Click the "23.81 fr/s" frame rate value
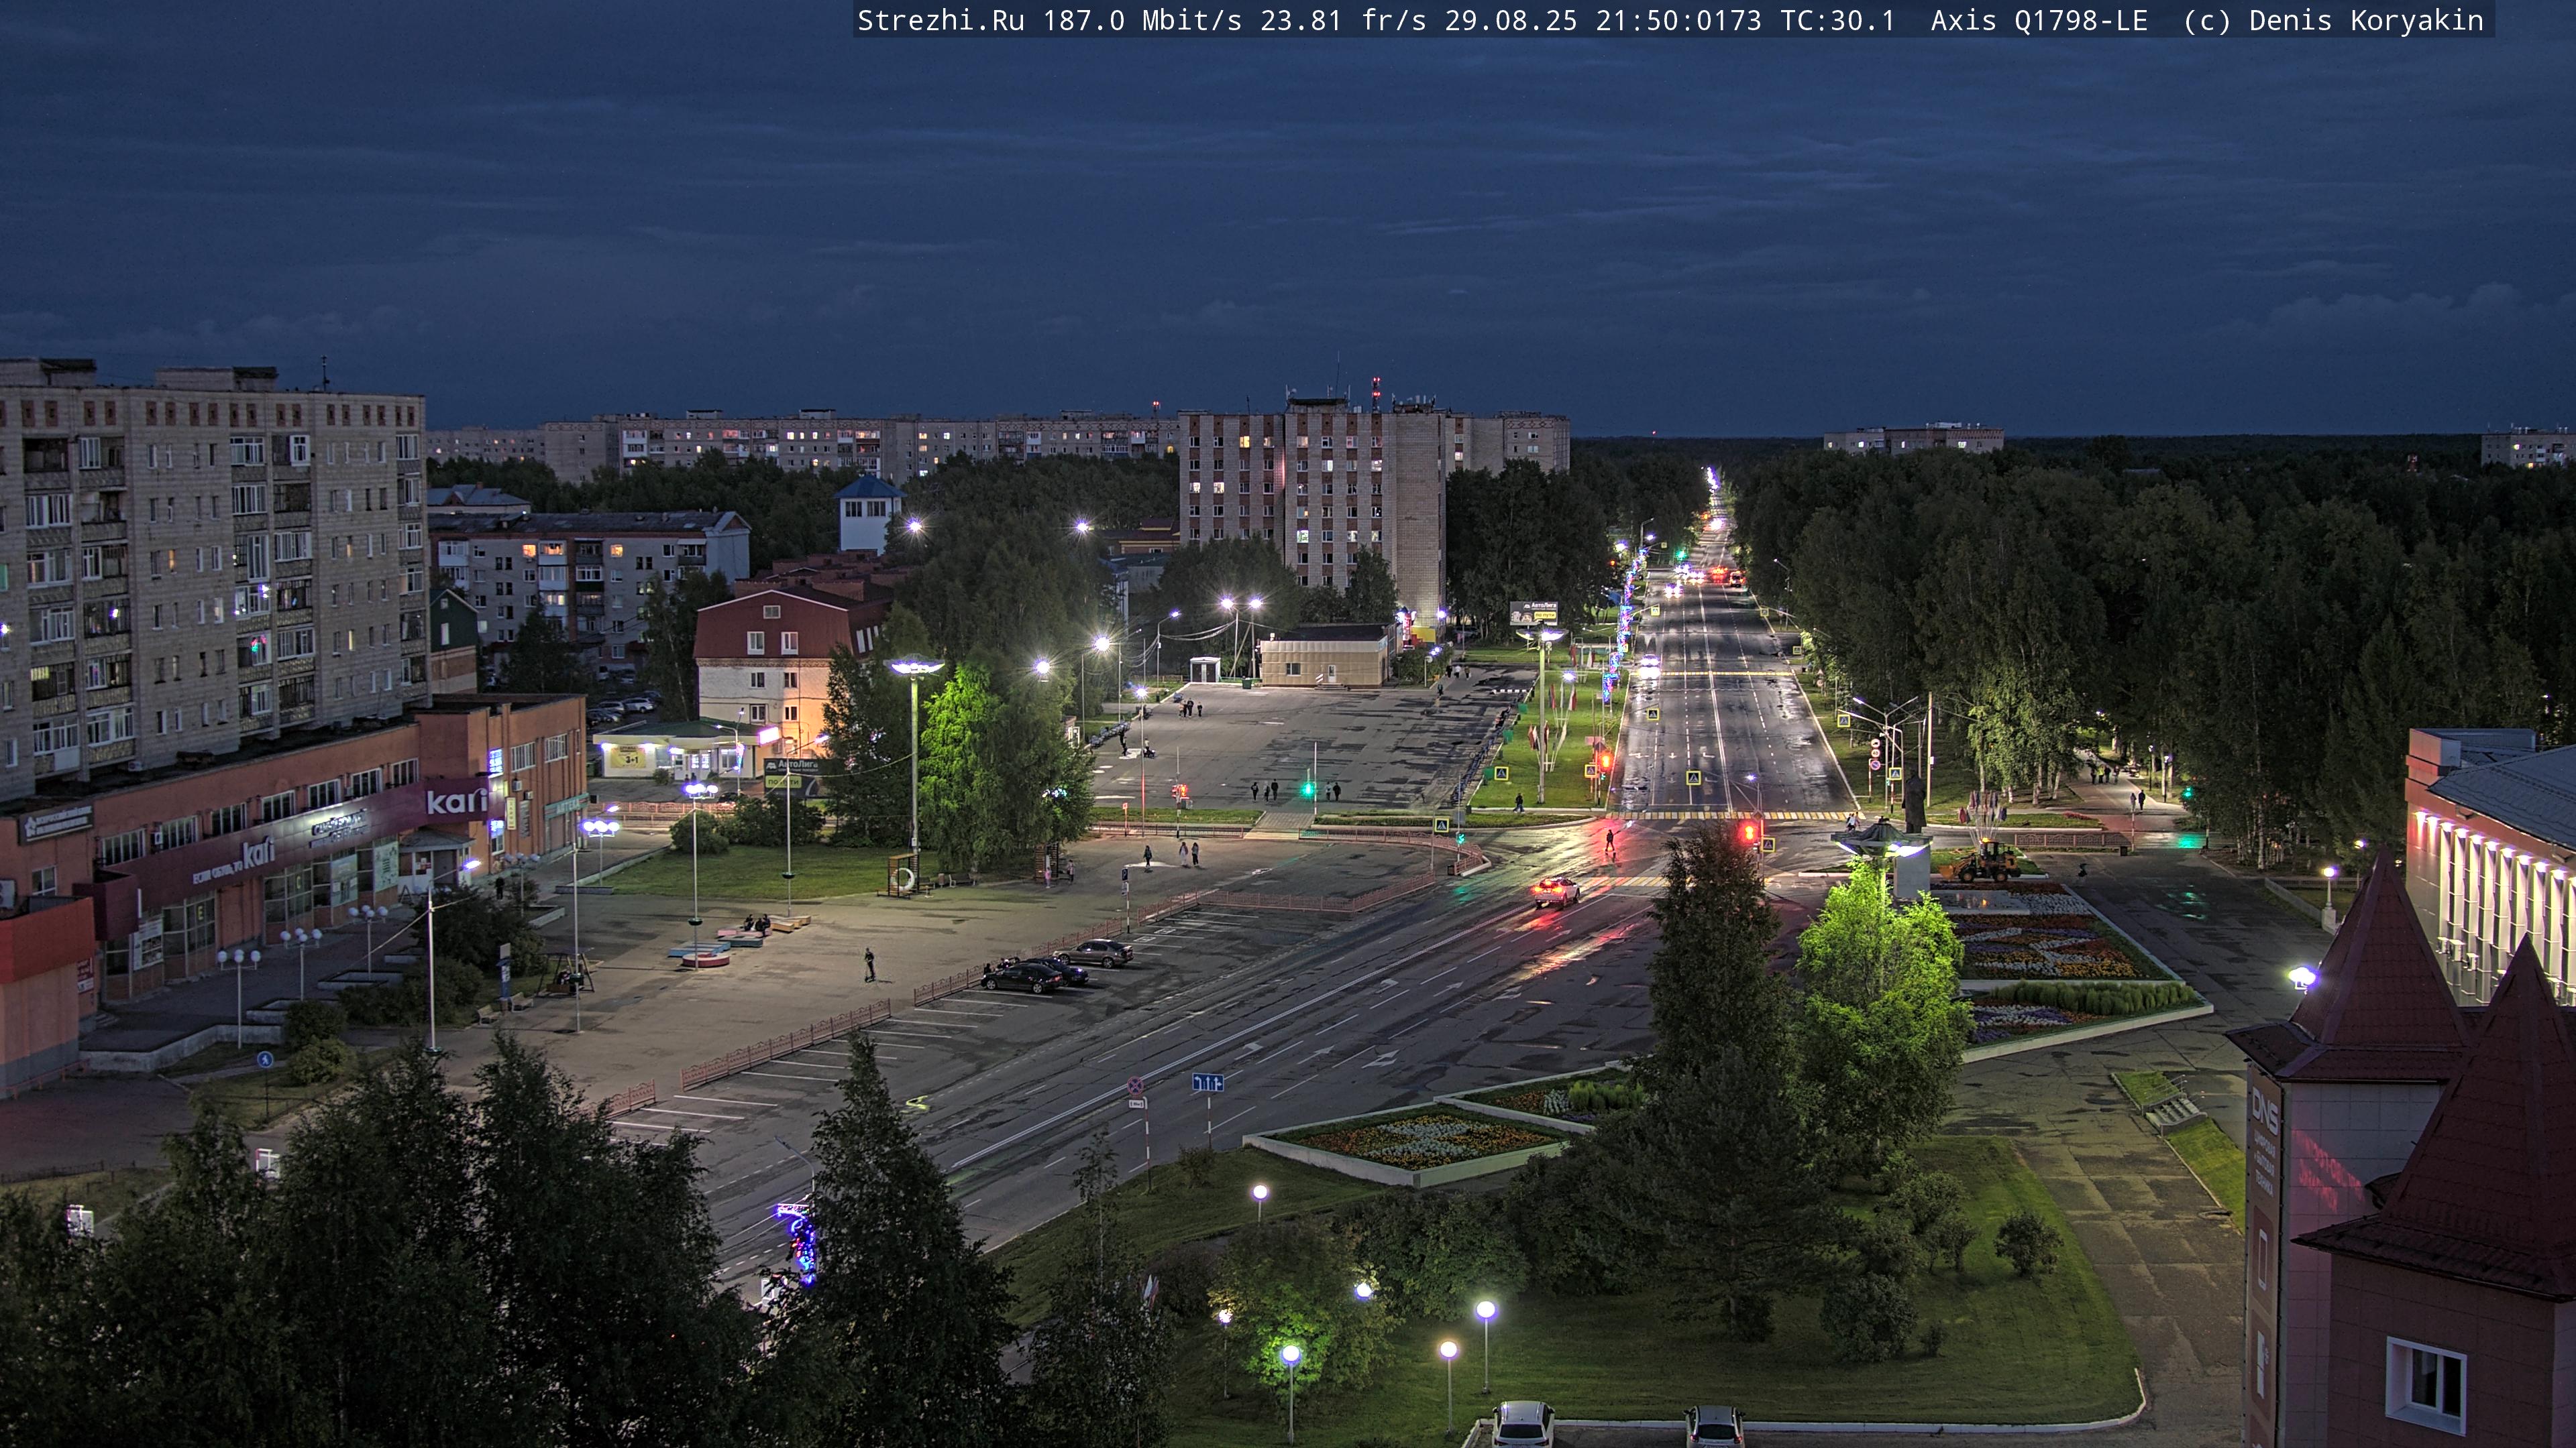The height and width of the screenshot is (1448, 2576). pyautogui.click(x=1343, y=20)
